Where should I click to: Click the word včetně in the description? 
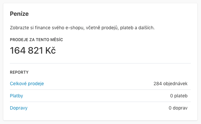point(93,28)
